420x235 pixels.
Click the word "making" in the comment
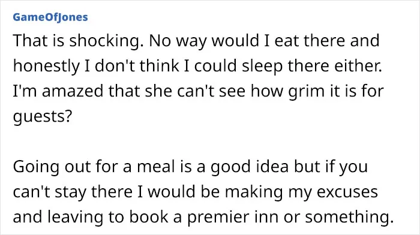254,192
